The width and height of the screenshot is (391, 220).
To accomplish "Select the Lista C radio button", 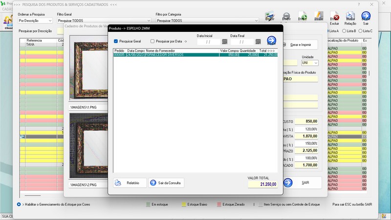I will (x=360, y=31).
